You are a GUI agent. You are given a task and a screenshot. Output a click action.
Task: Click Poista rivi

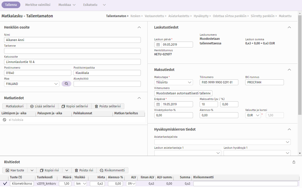coord(84,170)
